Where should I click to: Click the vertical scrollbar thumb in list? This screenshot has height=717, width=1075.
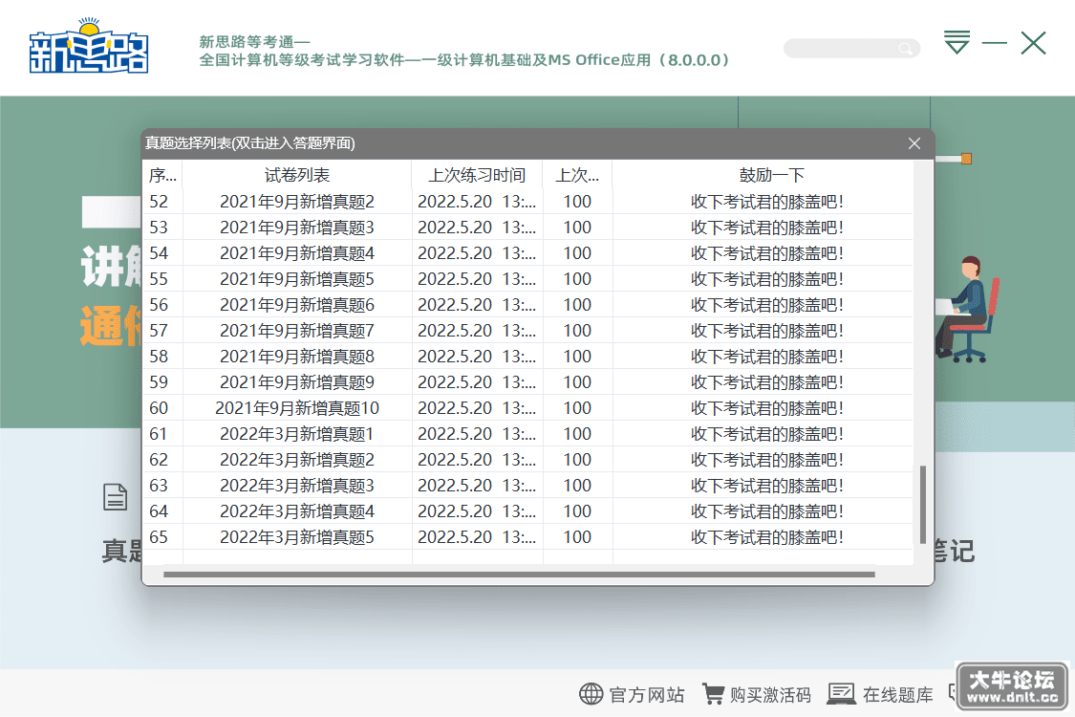pyautogui.click(x=923, y=505)
